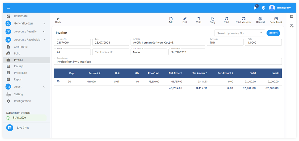
Task: Open the notification bell
Action: (x=255, y=8)
